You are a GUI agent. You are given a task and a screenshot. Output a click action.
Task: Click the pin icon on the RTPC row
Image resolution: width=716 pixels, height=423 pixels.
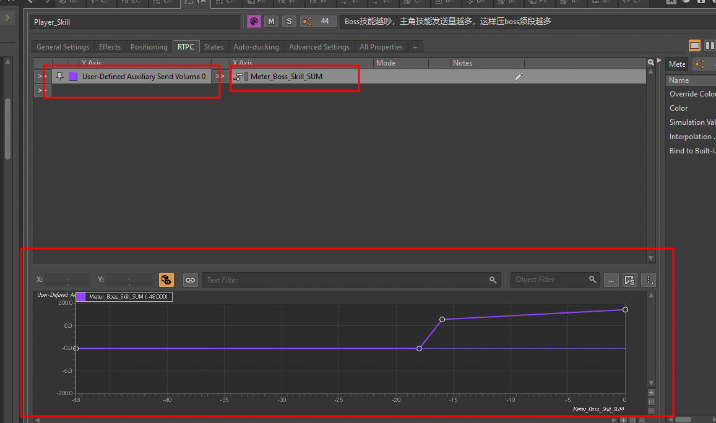point(59,76)
